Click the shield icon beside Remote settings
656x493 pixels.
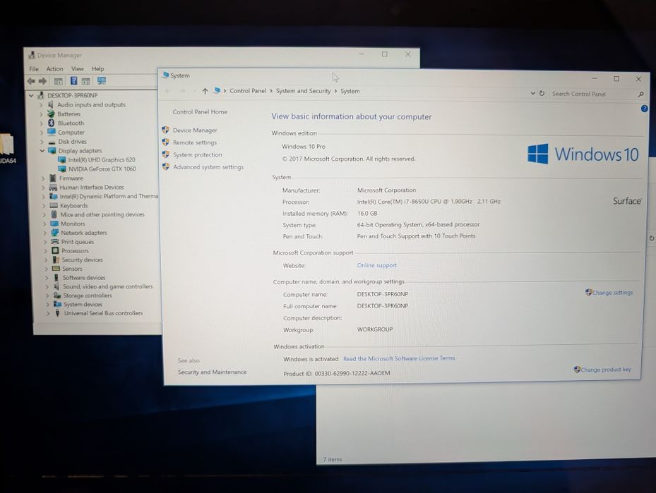(x=166, y=142)
